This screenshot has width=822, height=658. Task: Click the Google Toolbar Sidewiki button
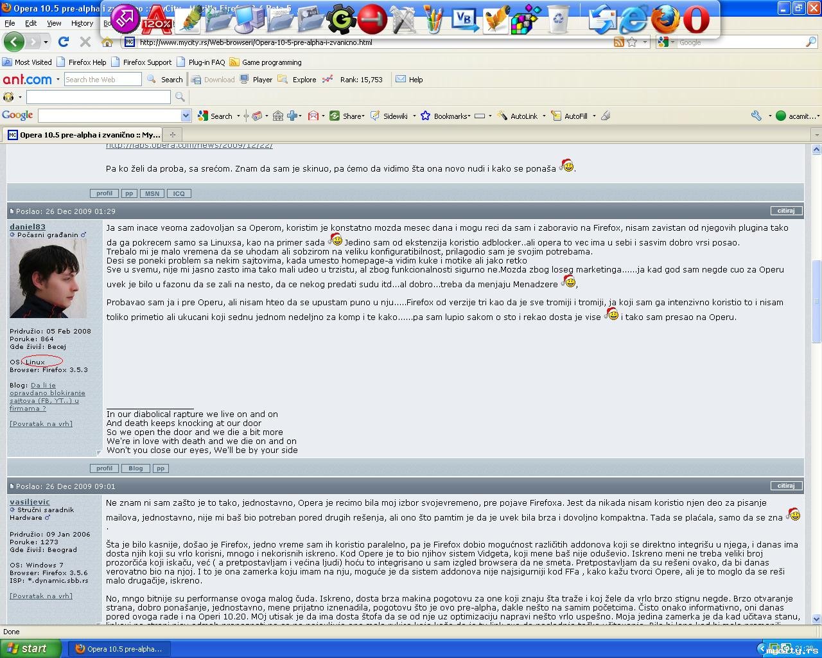tap(389, 116)
